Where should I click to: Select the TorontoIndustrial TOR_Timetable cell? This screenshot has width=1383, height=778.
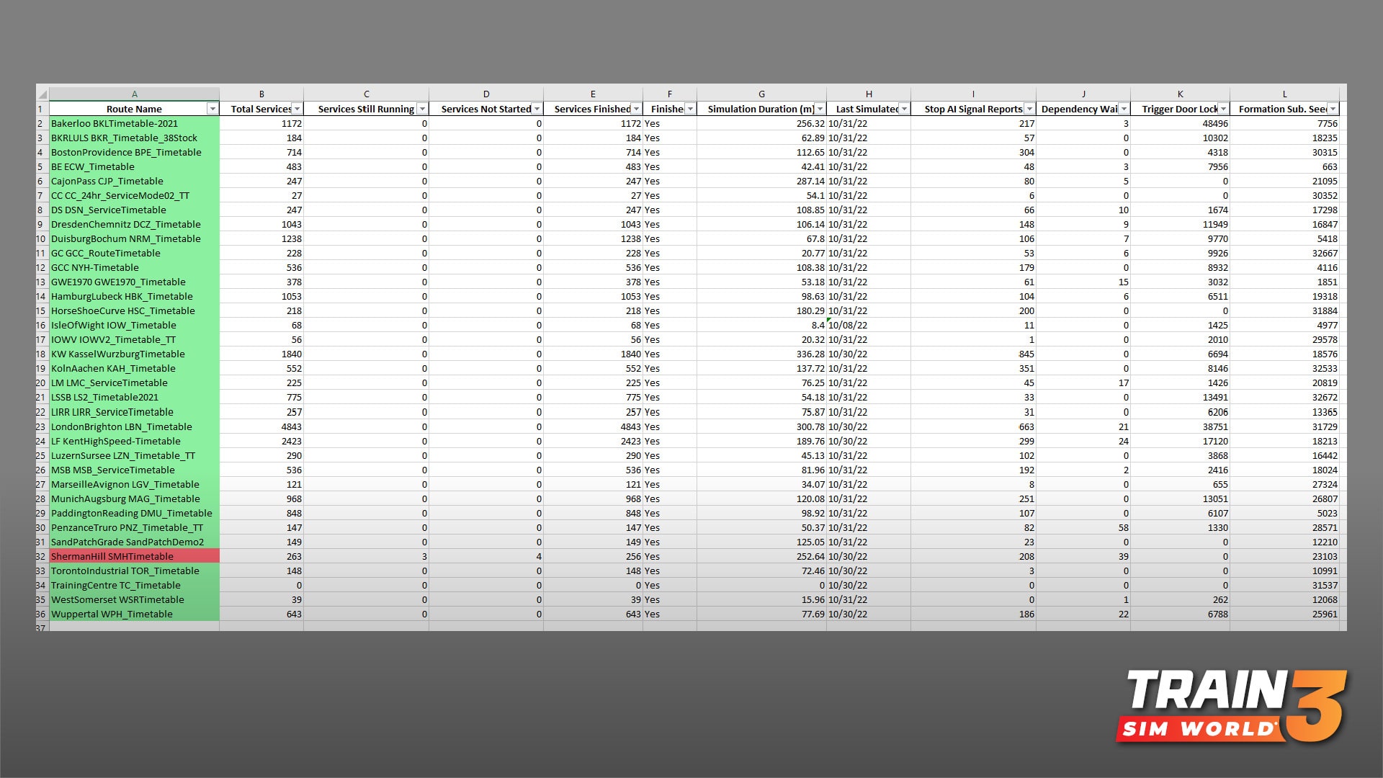[134, 571]
